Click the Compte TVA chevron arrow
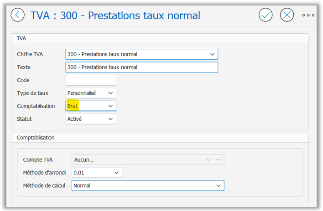 [208, 160]
